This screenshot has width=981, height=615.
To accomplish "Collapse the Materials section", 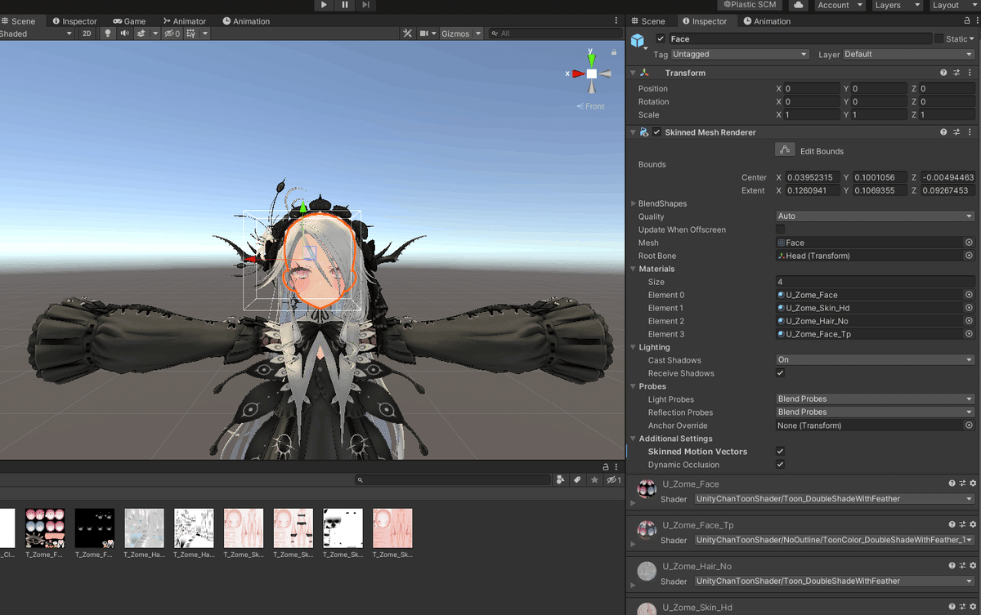I will [633, 269].
